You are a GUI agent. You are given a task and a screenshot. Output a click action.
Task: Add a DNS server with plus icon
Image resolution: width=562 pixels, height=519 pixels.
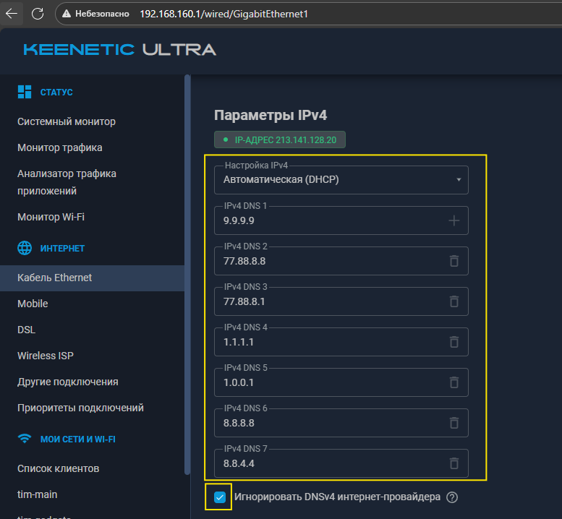point(454,220)
